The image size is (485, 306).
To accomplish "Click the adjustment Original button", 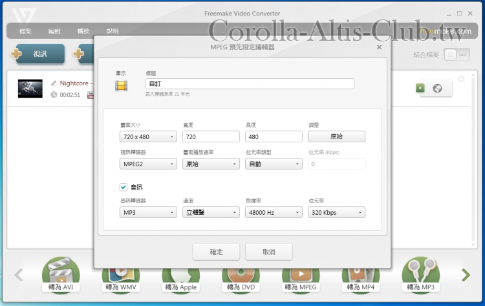I will coord(336,137).
